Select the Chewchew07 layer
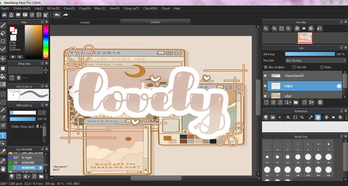 pyautogui.click(x=302, y=76)
